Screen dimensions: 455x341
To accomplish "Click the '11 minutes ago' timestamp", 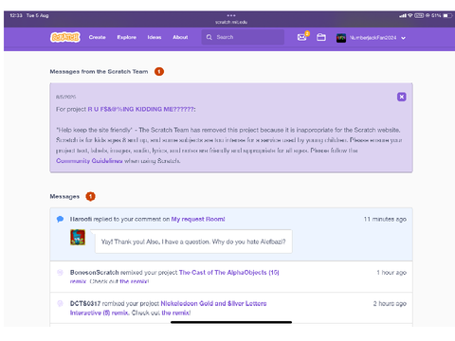I will point(385,219).
